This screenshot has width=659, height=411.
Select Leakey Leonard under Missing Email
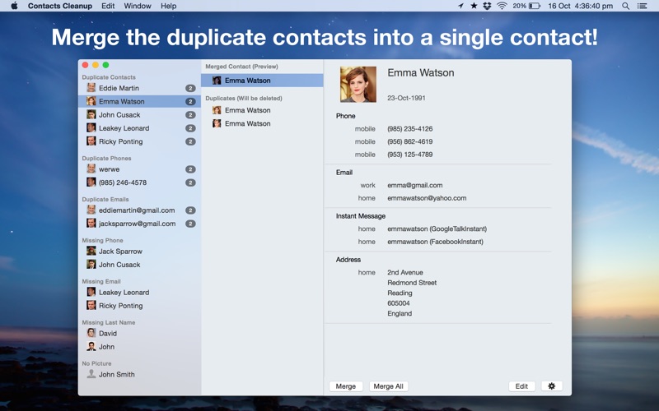[139, 293]
